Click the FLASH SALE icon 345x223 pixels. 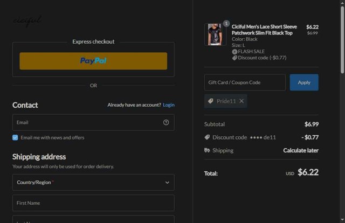[x=234, y=52]
